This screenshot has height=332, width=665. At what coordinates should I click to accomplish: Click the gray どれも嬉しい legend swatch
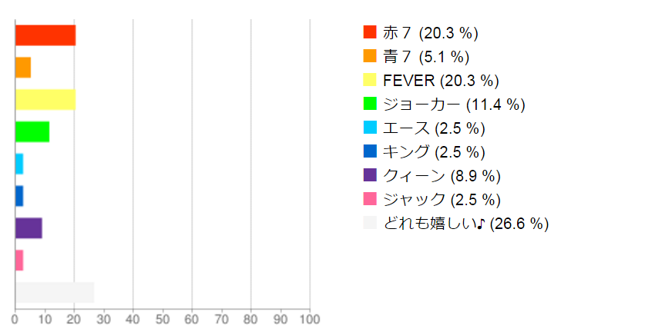click(370, 222)
